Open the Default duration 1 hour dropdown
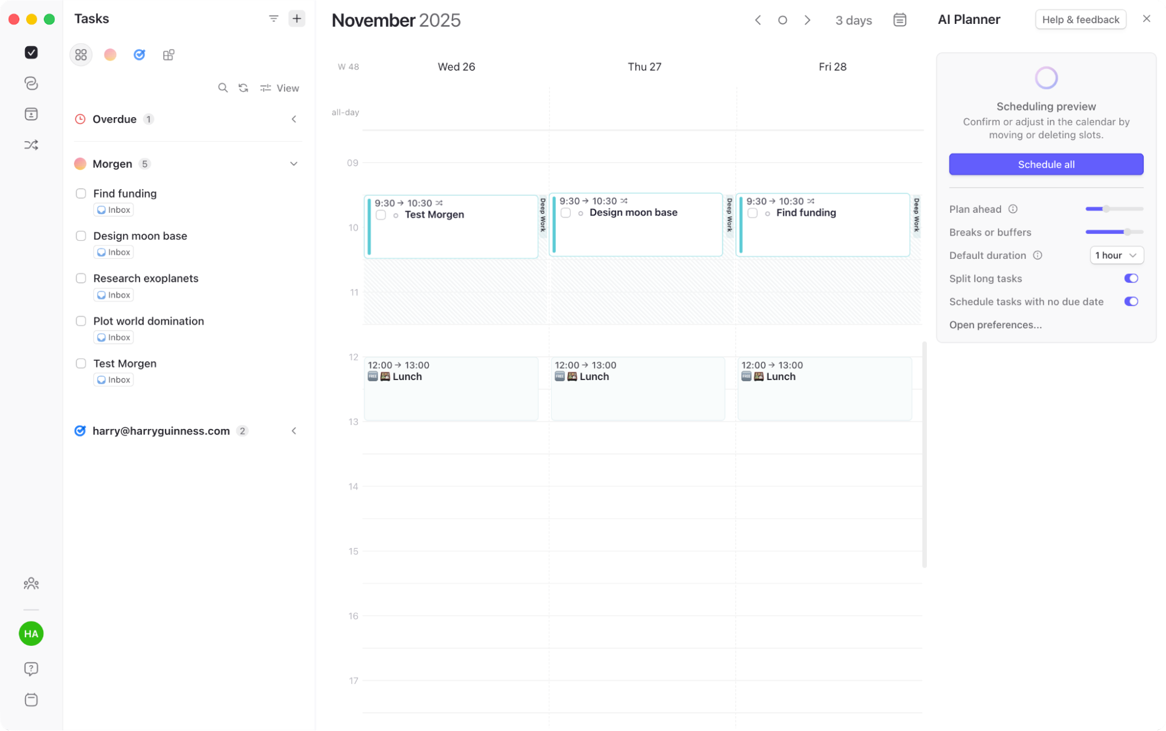The image size is (1166, 731). [1116, 255]
